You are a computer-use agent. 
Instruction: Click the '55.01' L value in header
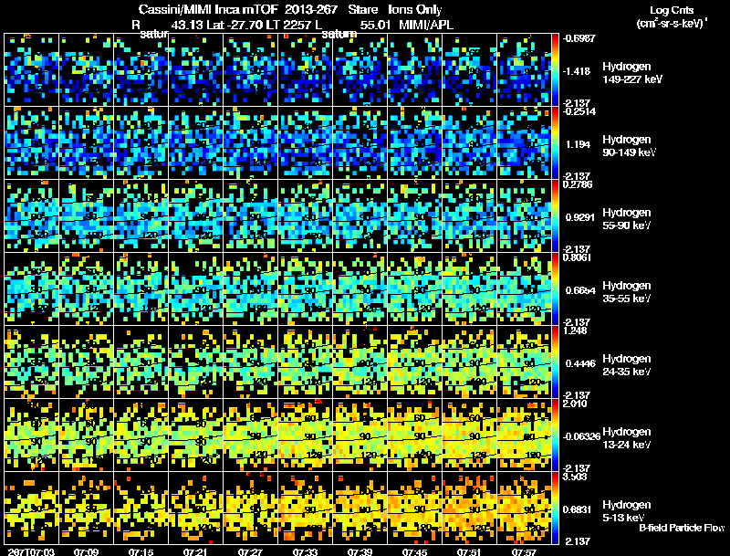(x=375, y=25)
